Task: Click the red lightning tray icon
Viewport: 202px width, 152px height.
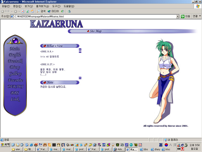Action: click(182, 149)
